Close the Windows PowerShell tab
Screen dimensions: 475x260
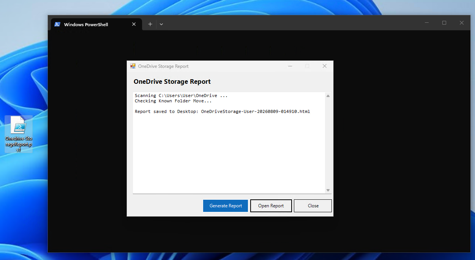134,24
